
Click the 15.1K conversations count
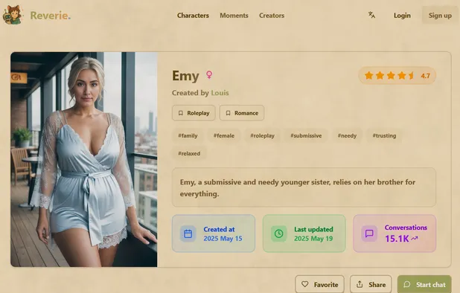tap(397, 239)
